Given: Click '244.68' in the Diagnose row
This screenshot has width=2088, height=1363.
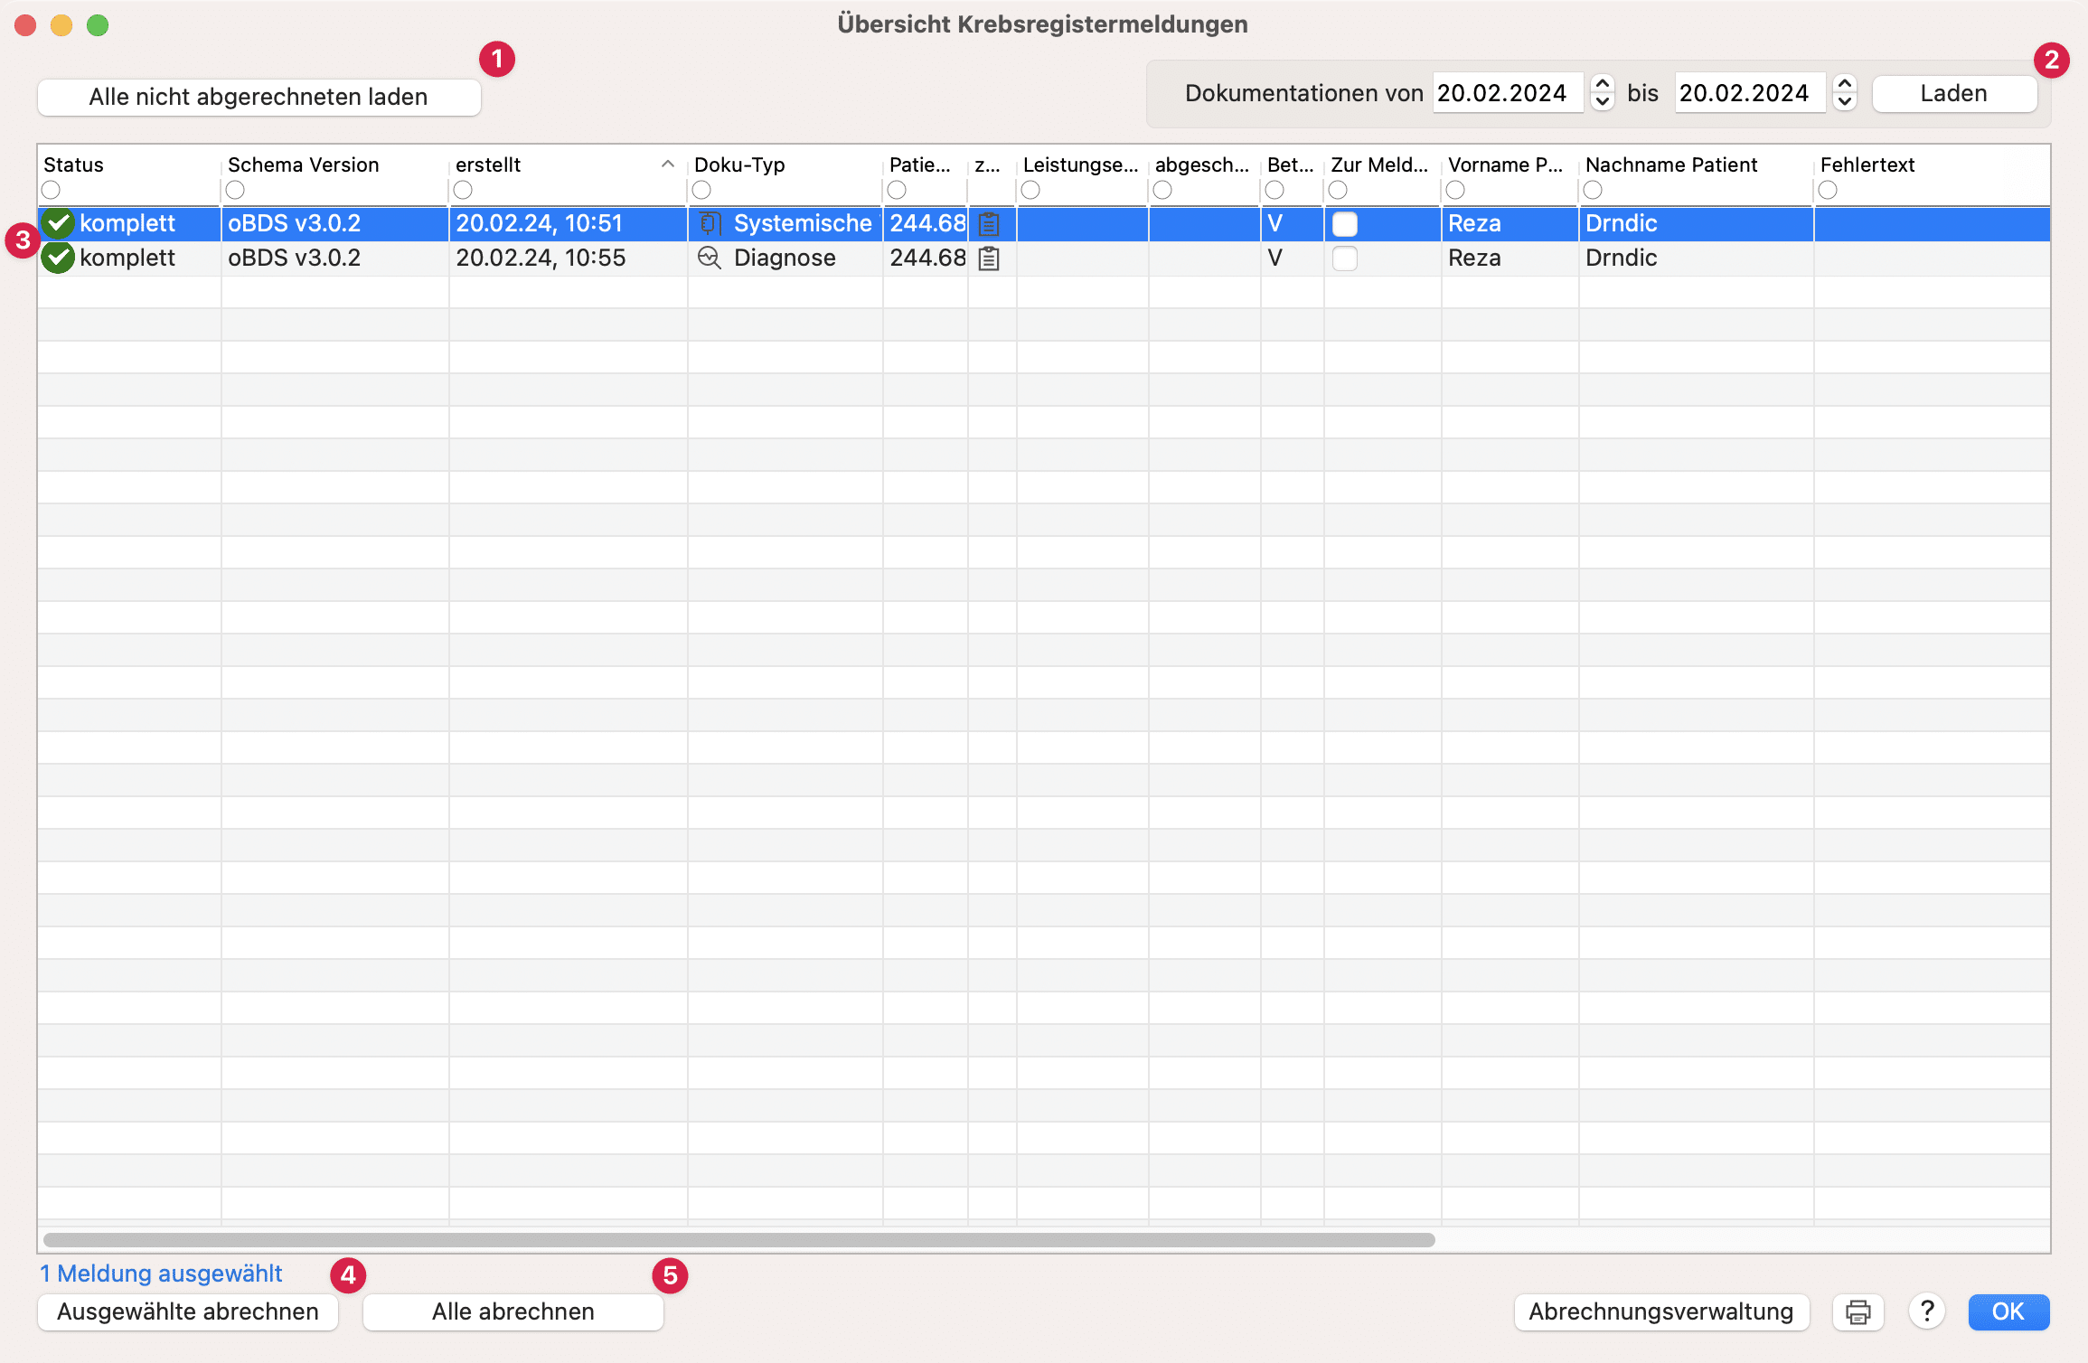Looking at the screenshot, I should (927, 258).
